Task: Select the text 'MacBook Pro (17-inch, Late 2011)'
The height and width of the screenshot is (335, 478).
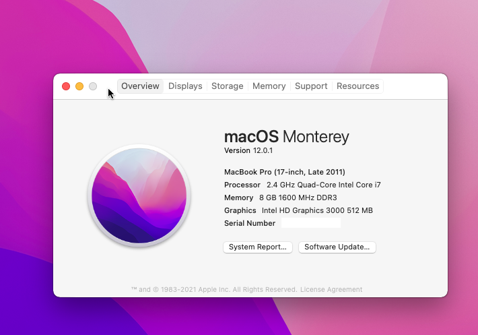Action: 284,172
